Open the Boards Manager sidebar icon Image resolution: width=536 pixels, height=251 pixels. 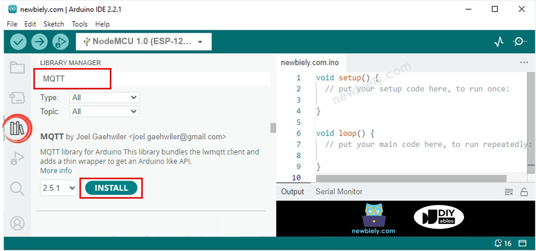click(17, 98)
